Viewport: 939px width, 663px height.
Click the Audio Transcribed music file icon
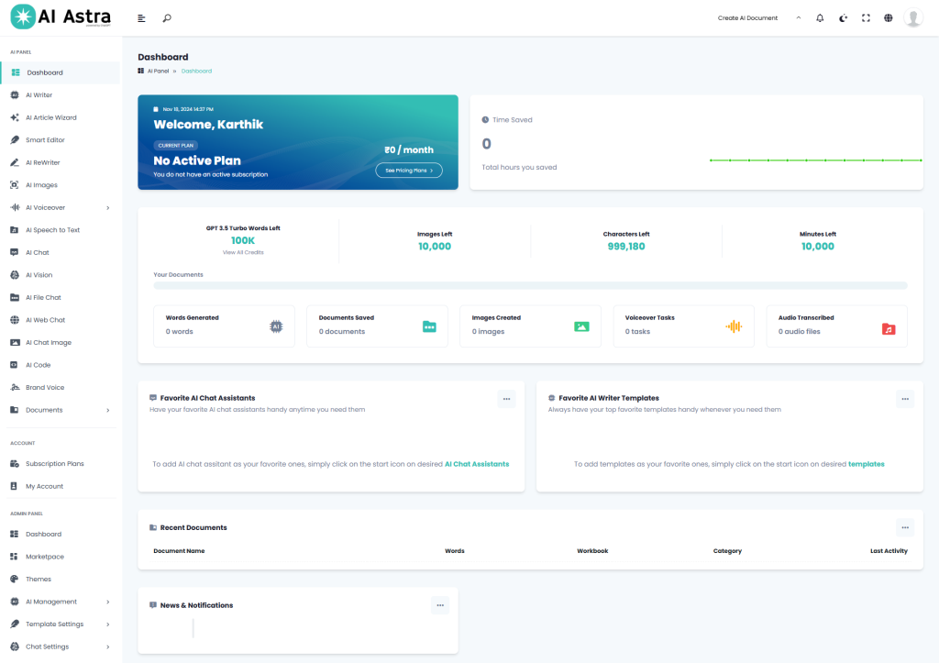[x=888, y=327]
